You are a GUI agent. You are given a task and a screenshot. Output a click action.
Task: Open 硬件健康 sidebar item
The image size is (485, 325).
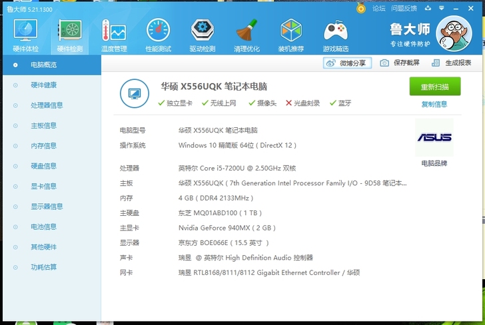point(52,85)
